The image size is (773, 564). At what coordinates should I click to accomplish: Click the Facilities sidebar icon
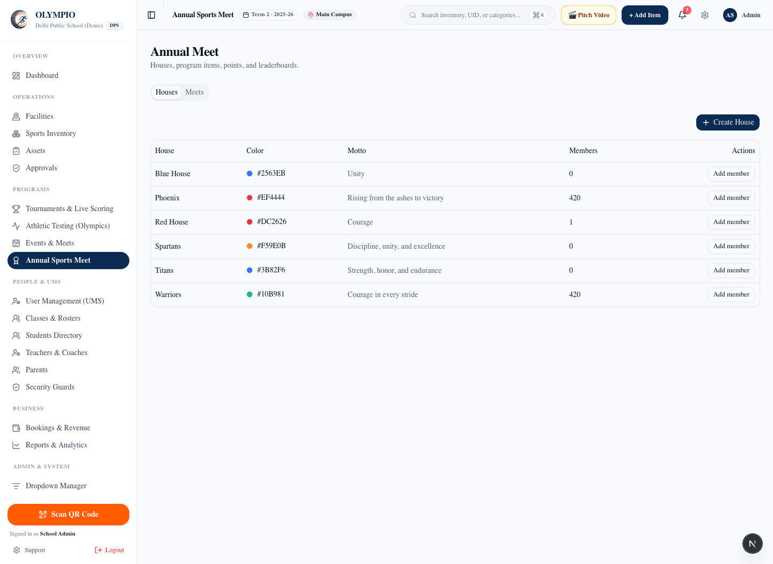16,117
